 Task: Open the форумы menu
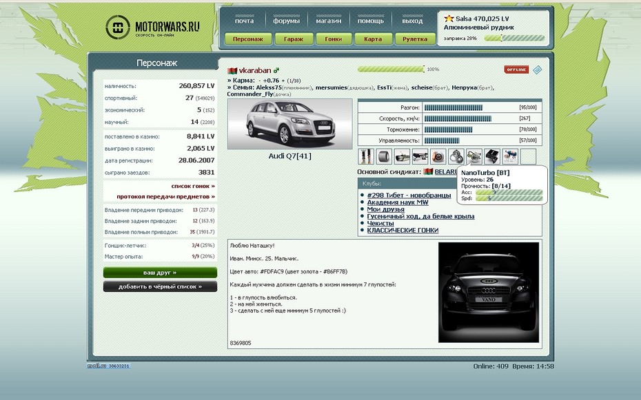click(x=286, y=21)
